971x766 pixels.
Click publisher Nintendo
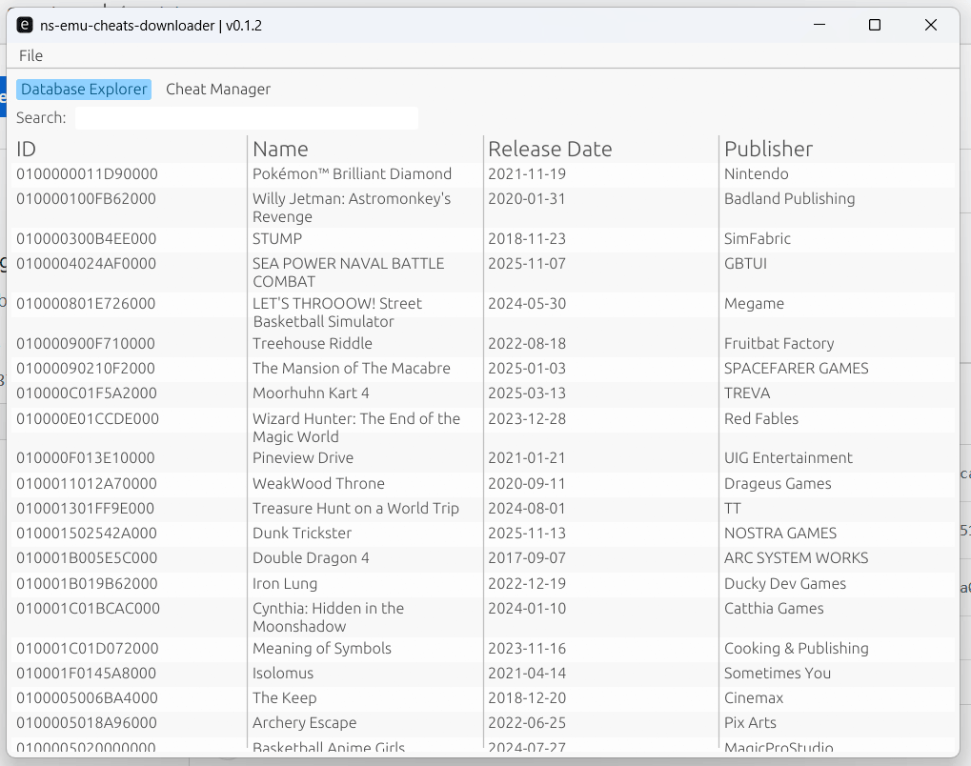coord(756,174)
